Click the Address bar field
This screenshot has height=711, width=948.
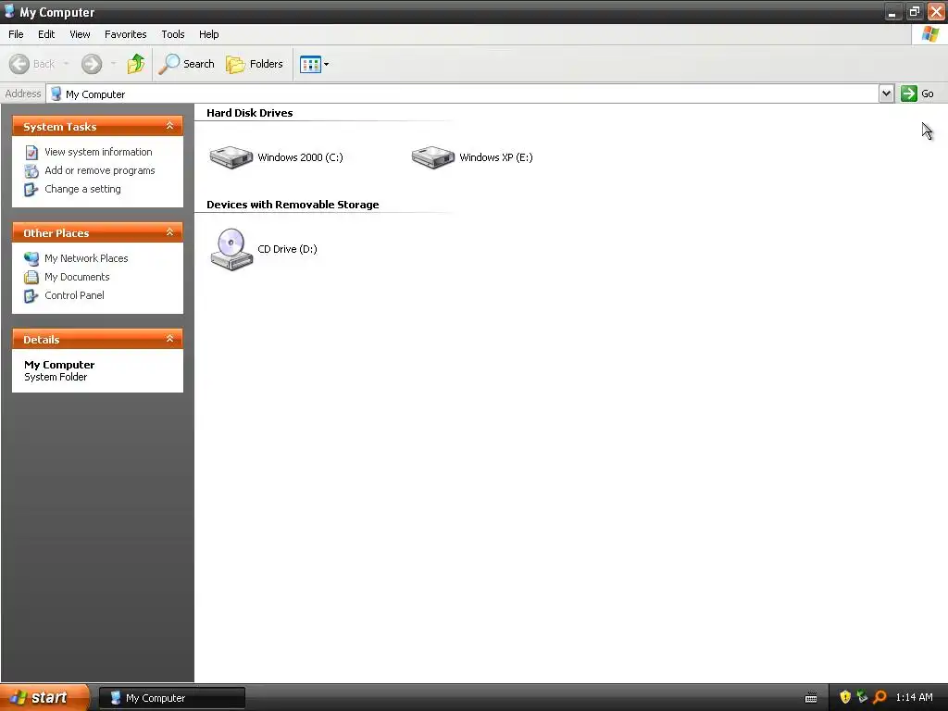463,94
